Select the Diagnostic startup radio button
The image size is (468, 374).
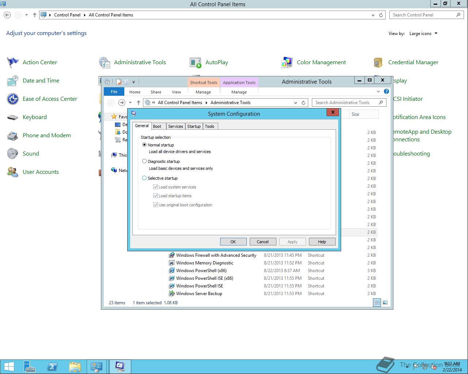click(144, 161)
